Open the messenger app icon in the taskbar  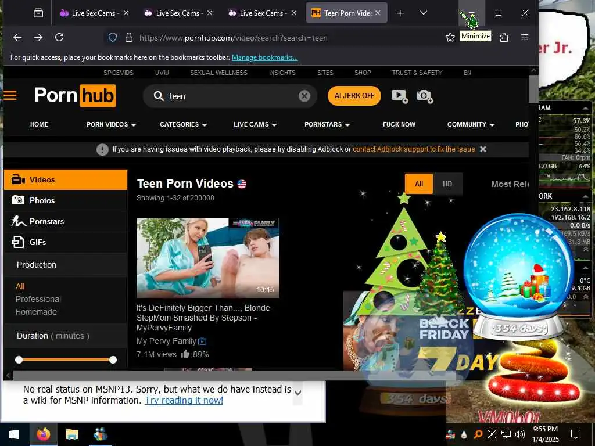[x=100, y=434]
